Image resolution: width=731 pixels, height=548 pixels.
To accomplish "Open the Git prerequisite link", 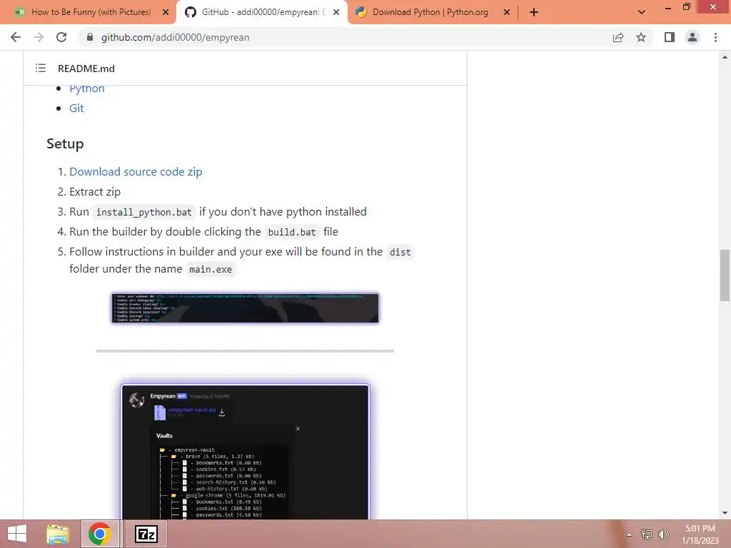I will 76,108.
